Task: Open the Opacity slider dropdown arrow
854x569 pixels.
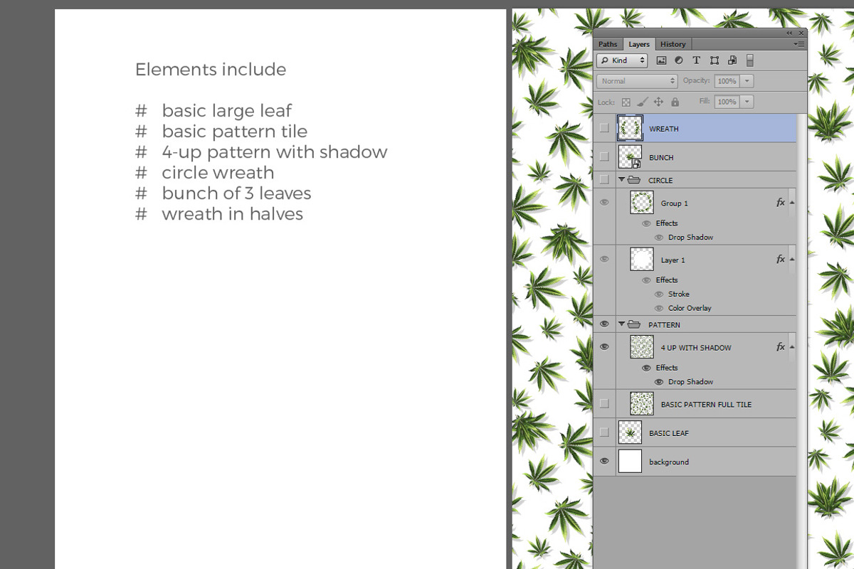Action: click(x=747, y=81)
